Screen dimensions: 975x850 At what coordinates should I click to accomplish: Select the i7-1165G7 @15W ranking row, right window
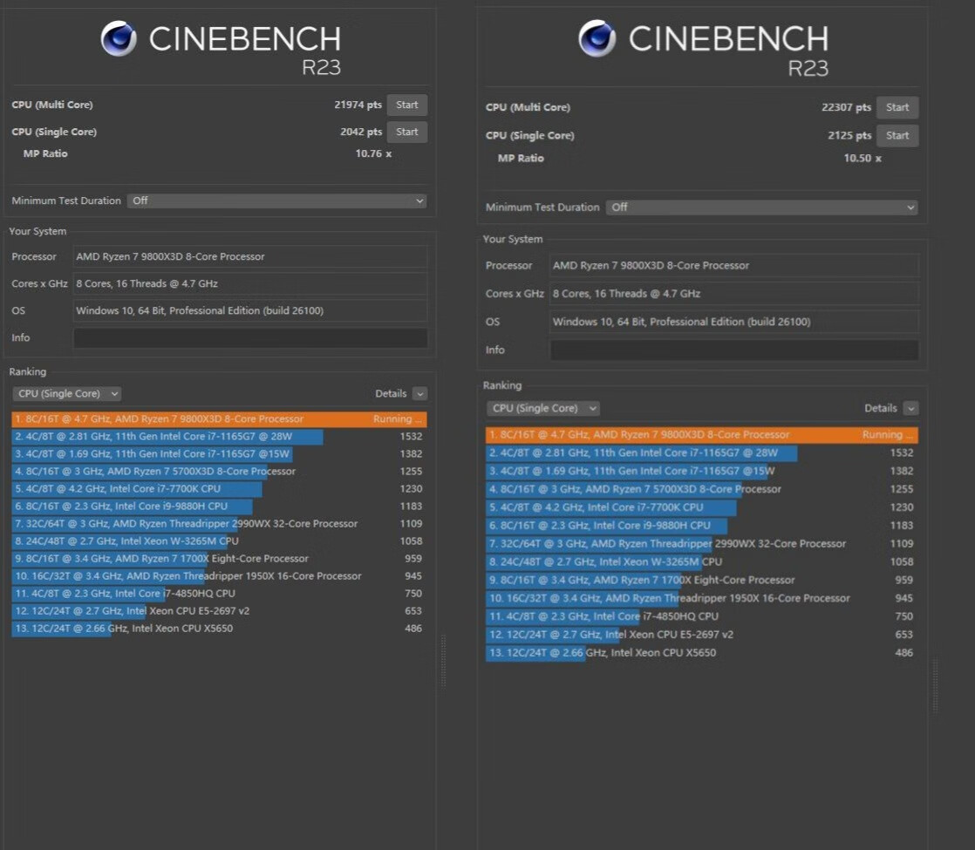pos(702,471)
